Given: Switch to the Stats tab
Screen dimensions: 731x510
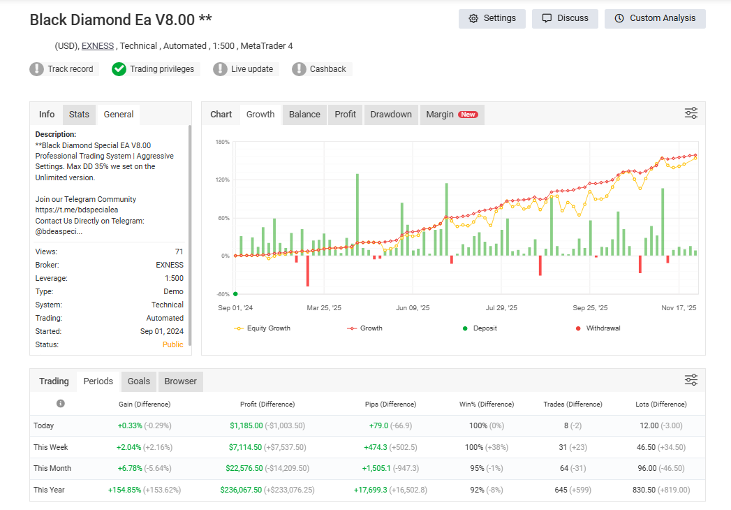Looking at the screenshot, I should (79, 115).
